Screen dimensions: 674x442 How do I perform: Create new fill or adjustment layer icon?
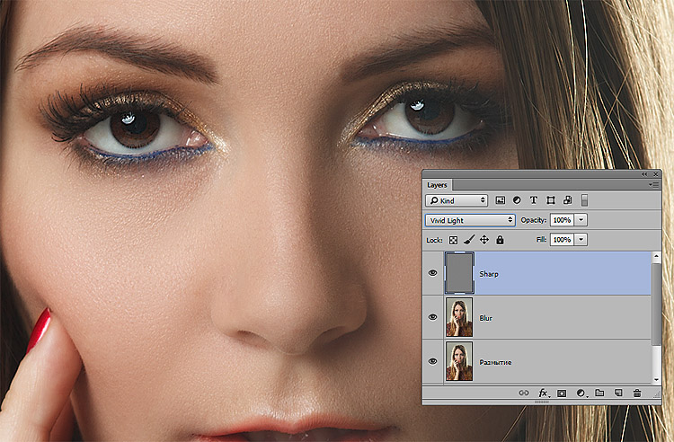[x=581, y=393]
